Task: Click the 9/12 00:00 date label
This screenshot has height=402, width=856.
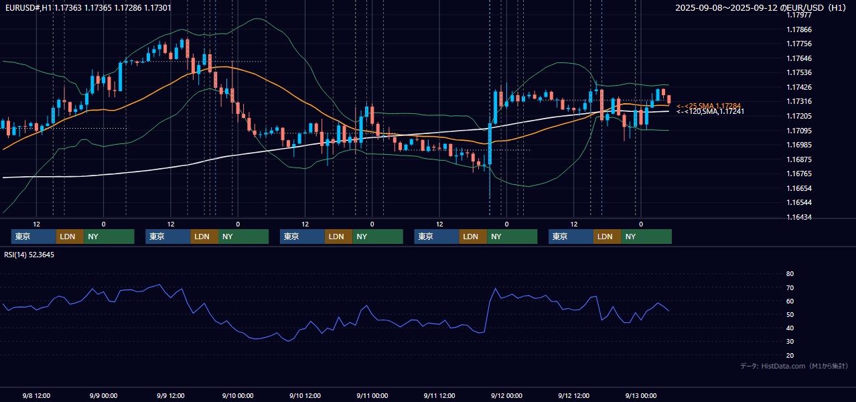Action: [x=506, y=395]
